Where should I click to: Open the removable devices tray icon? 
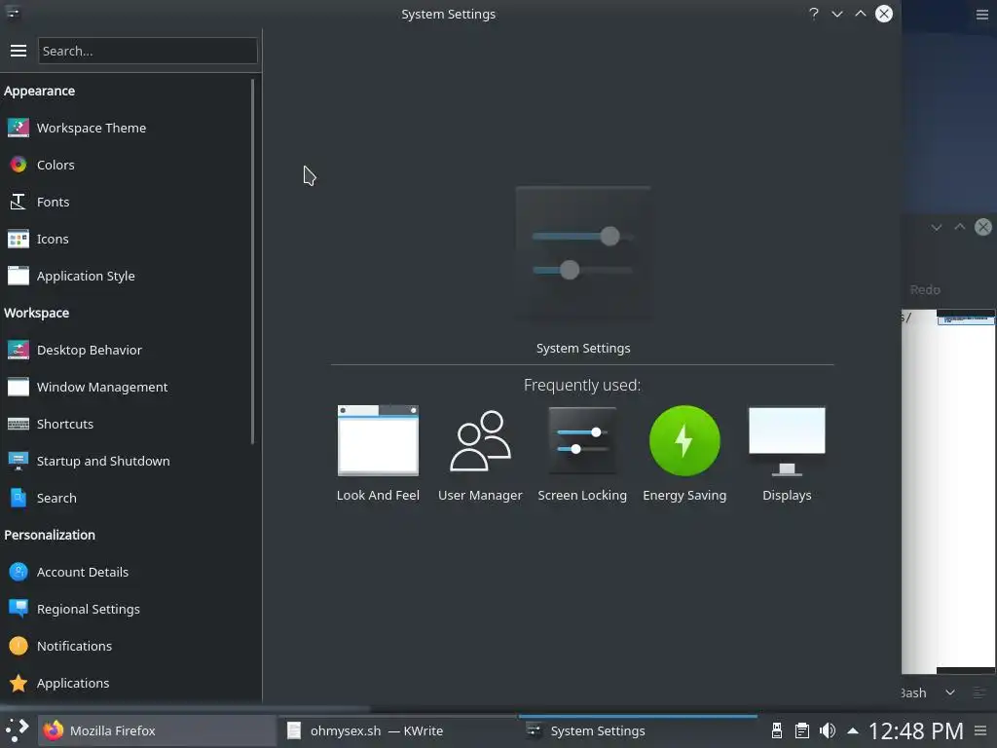pos(776,730)
